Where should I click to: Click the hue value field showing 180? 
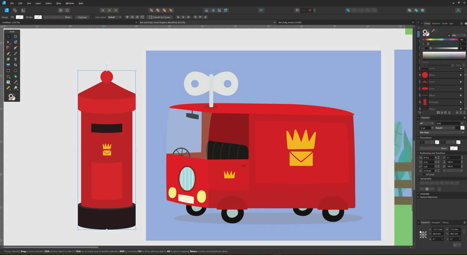coord(462,39)
